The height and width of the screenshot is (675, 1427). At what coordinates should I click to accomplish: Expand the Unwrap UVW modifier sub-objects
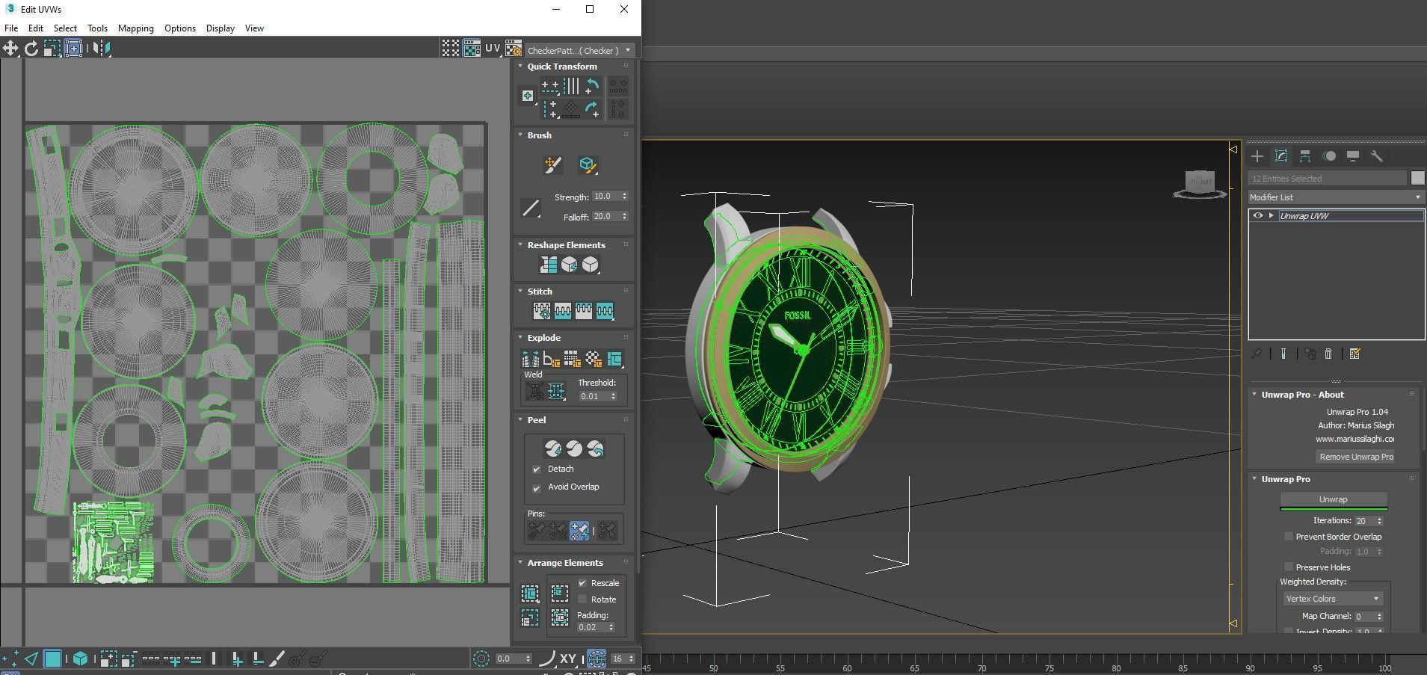pyautogui.click(x=1271, y=216)
